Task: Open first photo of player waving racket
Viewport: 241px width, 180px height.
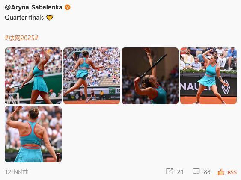Action: 33,76
